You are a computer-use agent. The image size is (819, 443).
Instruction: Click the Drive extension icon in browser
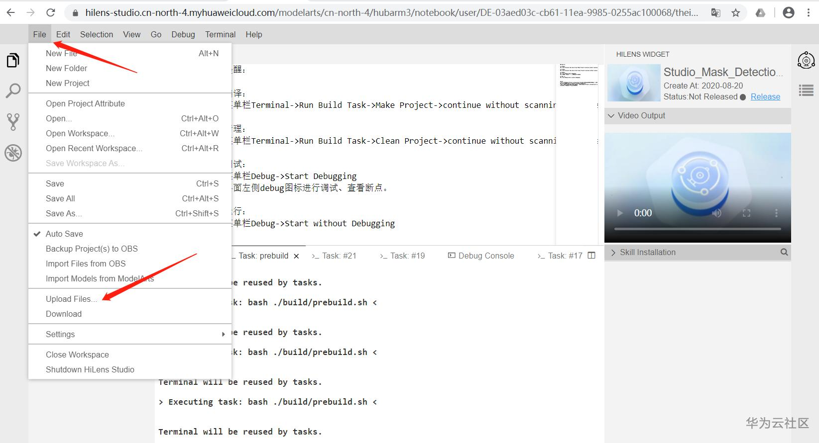[760, 13]
